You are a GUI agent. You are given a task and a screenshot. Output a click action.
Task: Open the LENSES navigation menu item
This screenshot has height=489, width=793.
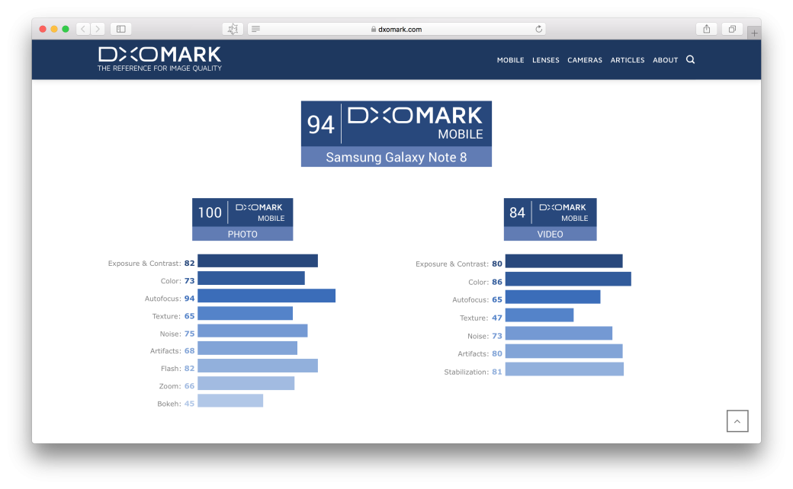(545, 60)
